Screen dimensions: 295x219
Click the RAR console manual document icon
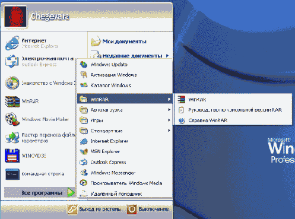click(x=181, y=110)
